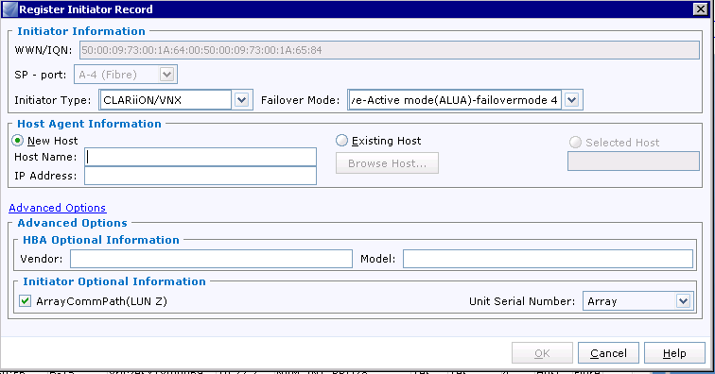Click the Cancel button
Image resolution: width=715 pixels, height=374 pixels.
coord(608,353)
